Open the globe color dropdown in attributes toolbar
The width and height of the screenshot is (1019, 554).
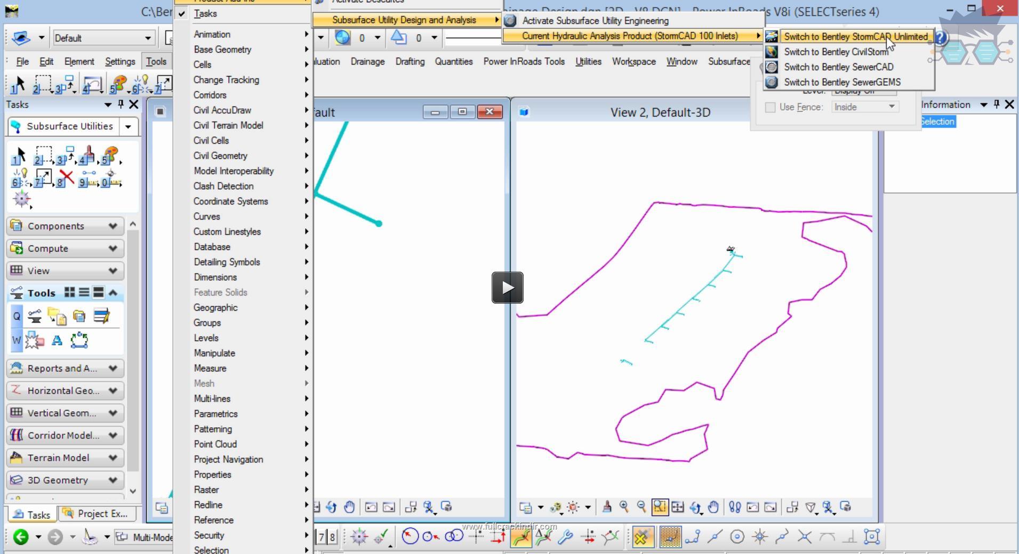377,37
